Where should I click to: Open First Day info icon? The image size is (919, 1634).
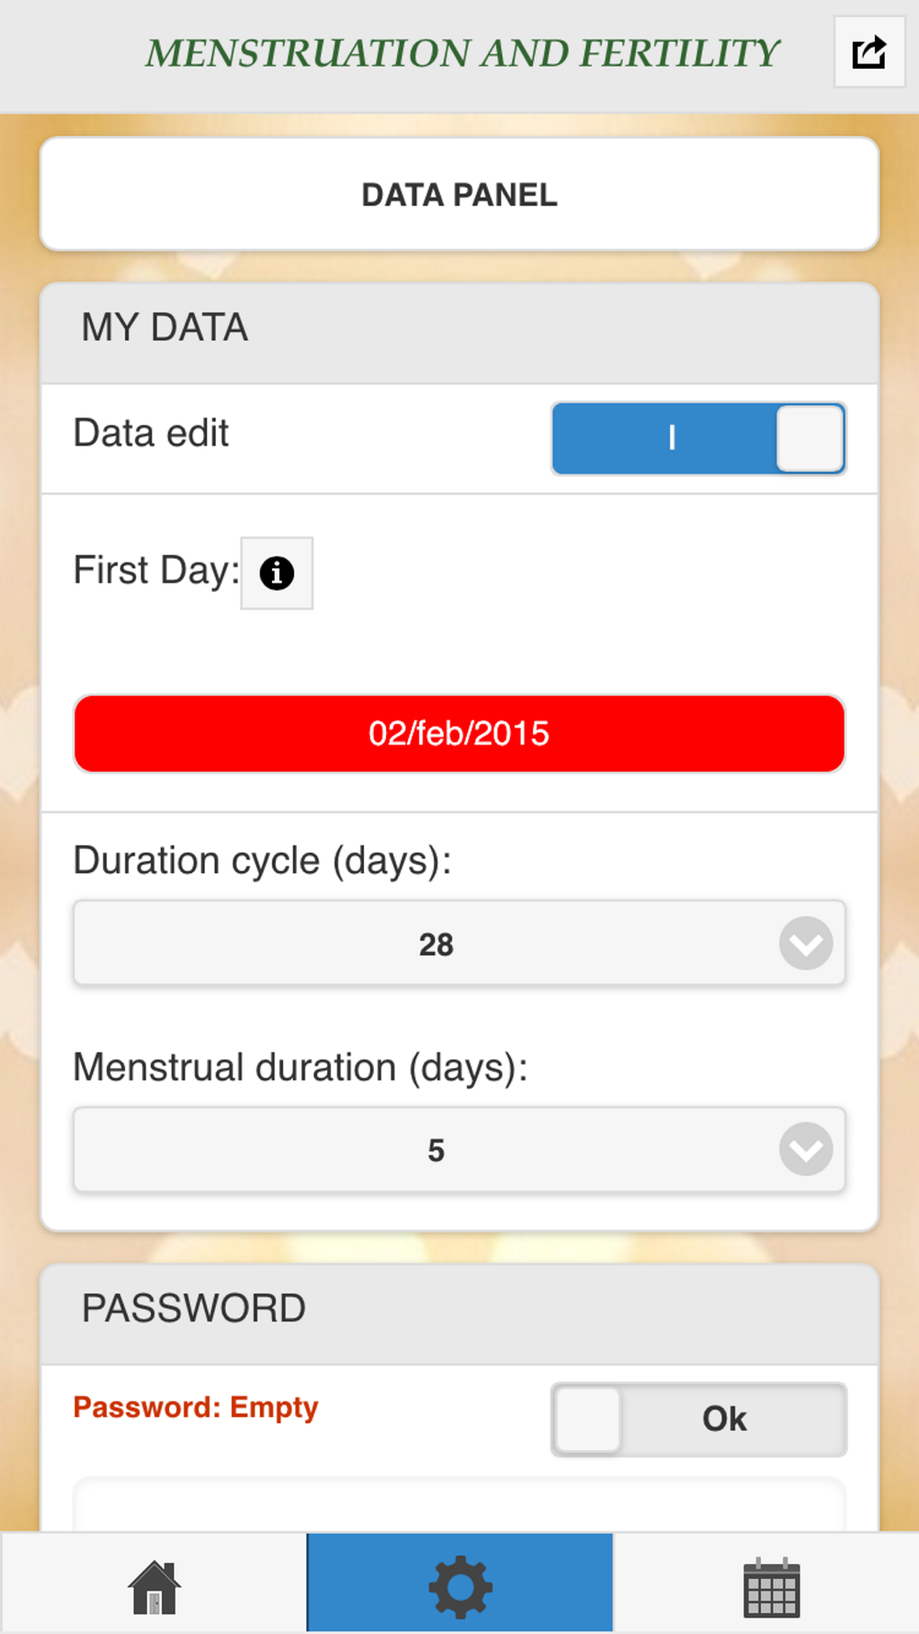277,573
